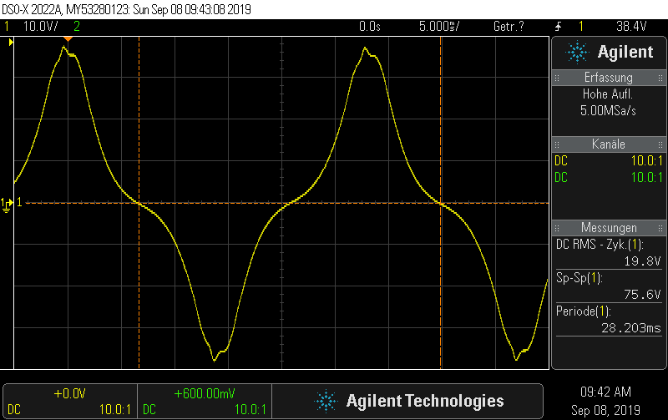The width and height of the screenshot is (668, 420).
Task: Click the channel 1 label at top left
Action: tap(7, 27)
